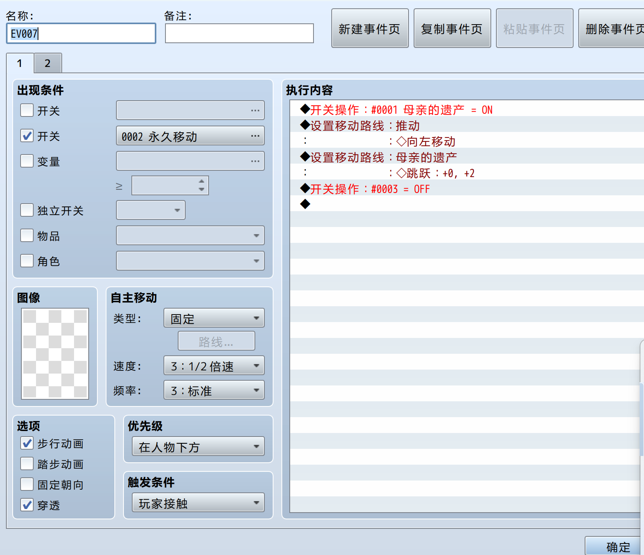Uncheck the 开关 checkbox beside 0002 永久移动
Image resolution: width=644 pixels, height=555 pixels.
[x=27, y=135]
